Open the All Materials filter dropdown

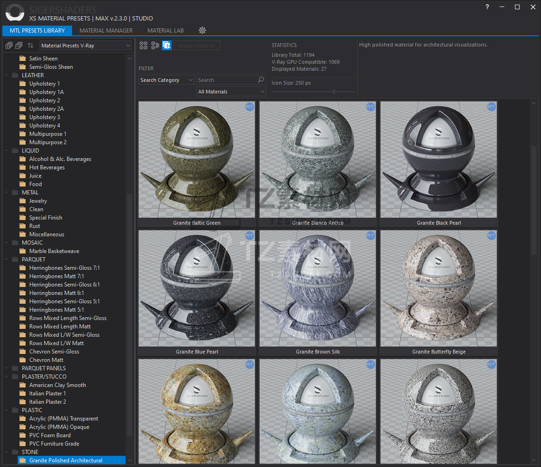pos(231,92)
